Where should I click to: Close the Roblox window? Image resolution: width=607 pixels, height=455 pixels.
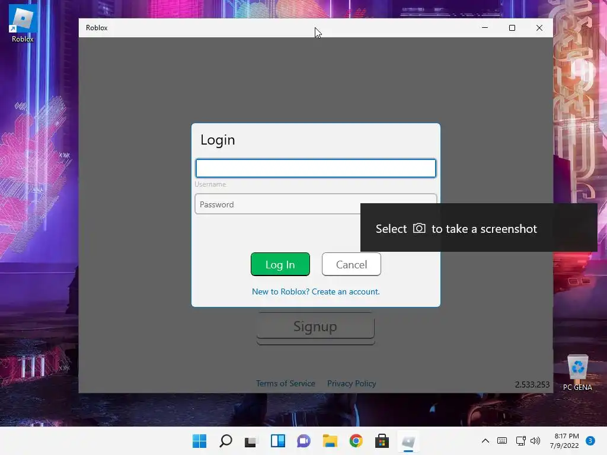[x=539, y=28]
